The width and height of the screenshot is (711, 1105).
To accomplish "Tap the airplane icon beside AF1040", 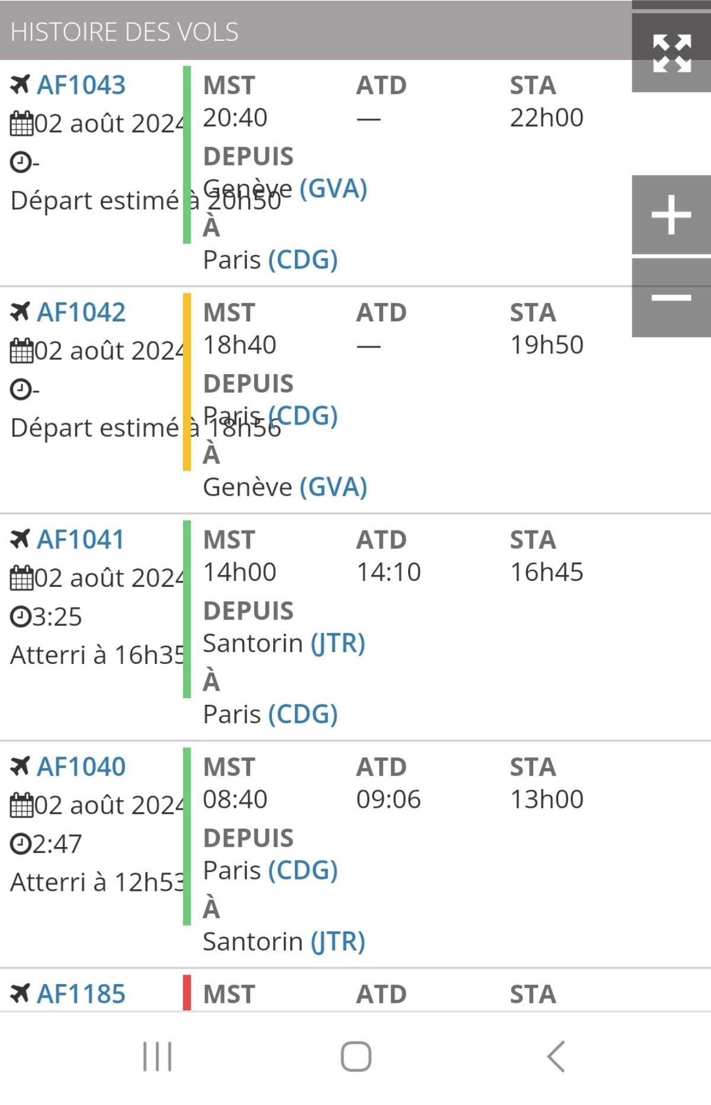I will coord(20,766).
